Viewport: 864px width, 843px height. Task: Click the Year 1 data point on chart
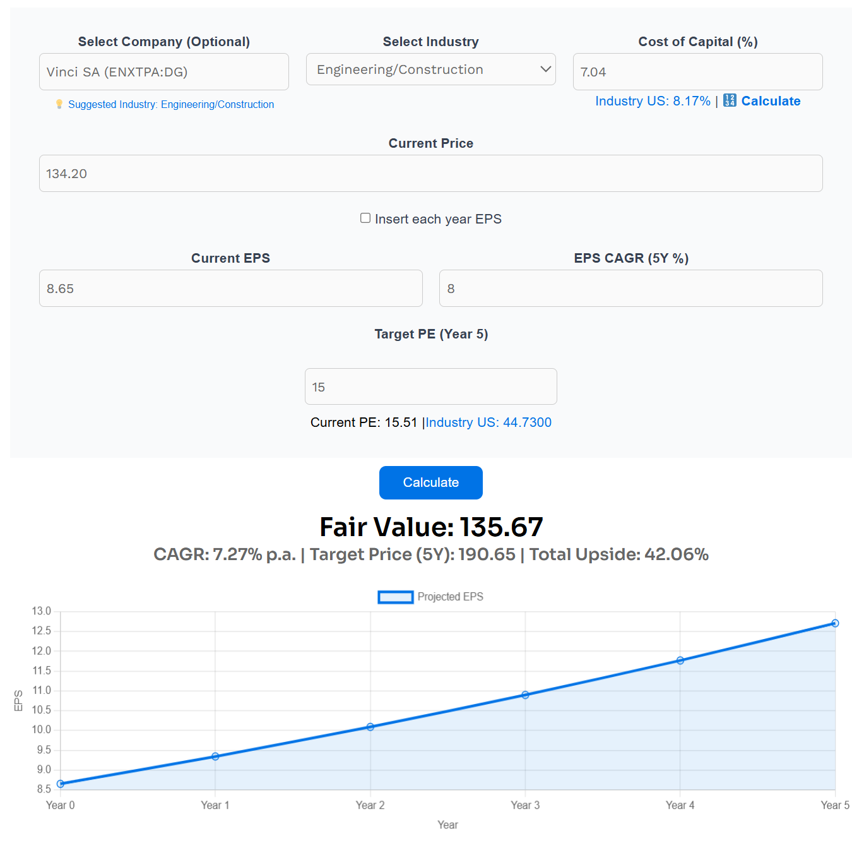tap(215, 756)
